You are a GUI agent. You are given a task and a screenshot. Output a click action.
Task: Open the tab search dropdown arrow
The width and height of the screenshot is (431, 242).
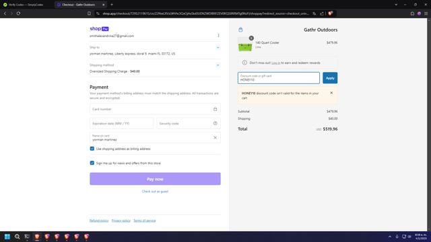[x=396, y=5]
